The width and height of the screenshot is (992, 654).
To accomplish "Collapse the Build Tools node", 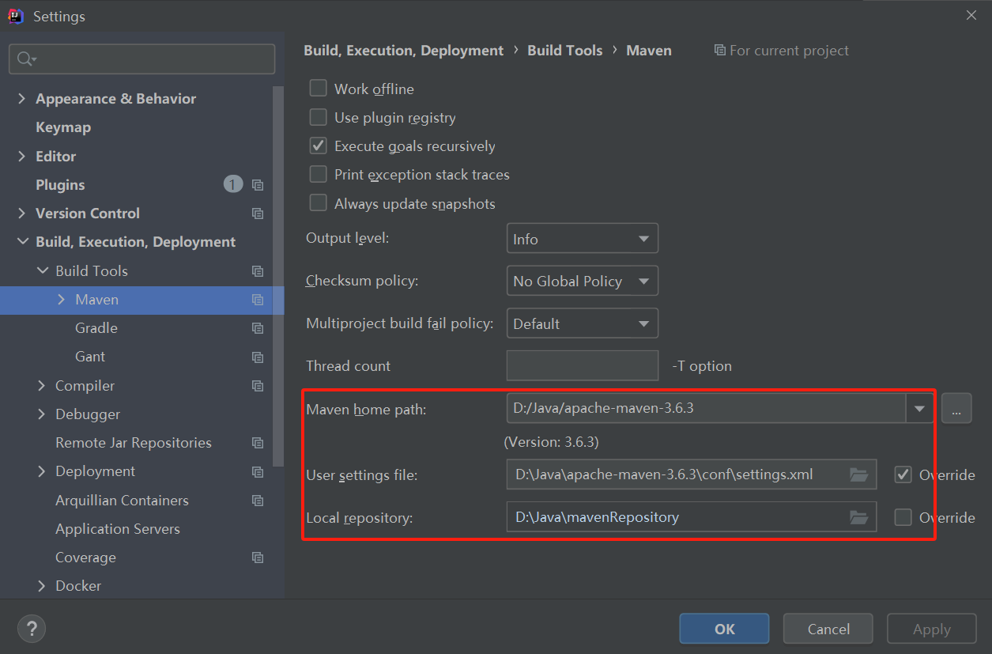I will click(42, 271).
